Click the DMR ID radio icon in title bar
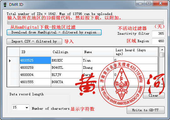The height and width of the screenshot is (120, 170). (5, 5)
